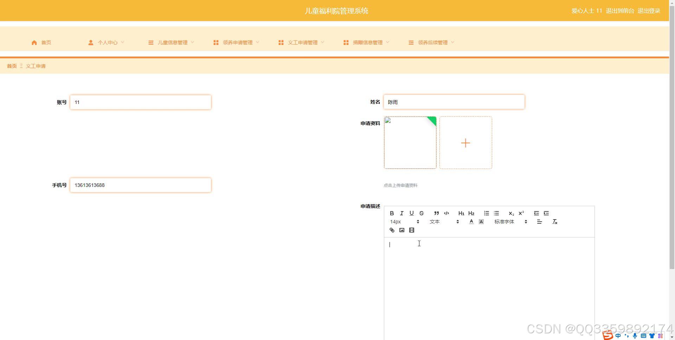Open the 标准字体 font family dropdown
675x340 pixels.
pos(510,222)
